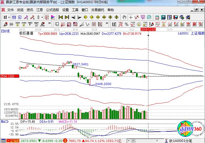
Task: Select the hand pan tool
Action: pos(124,17)
